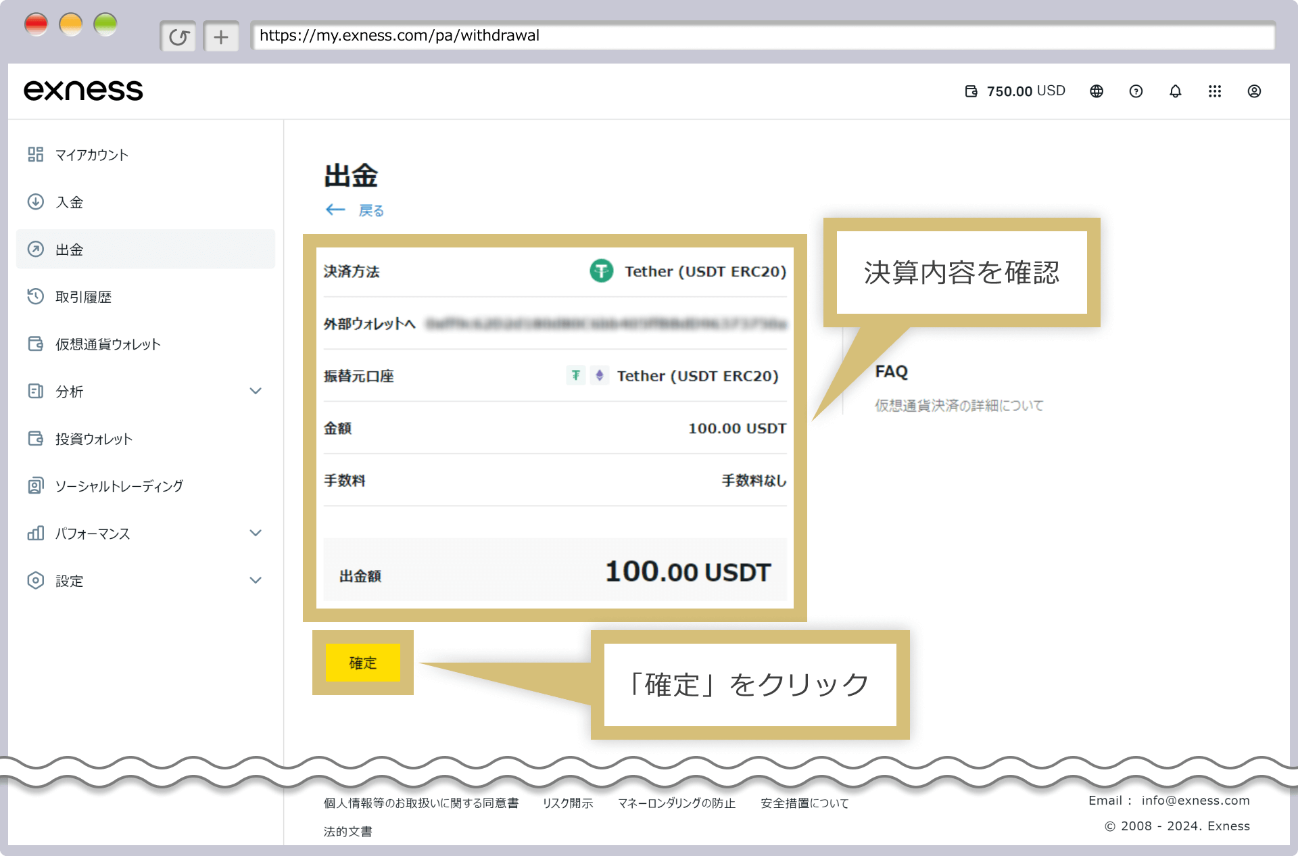Screen dimensions: 1298x856
Task: Open the 法的文書 footer link
Action: [347, 832]
